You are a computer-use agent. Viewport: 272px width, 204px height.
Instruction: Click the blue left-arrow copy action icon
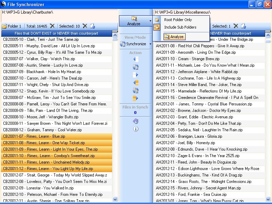(135, 59)
